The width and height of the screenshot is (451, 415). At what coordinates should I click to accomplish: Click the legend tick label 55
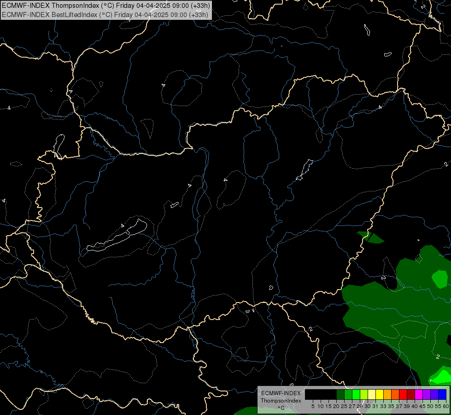pyautogui.click(x=439, y=406)
